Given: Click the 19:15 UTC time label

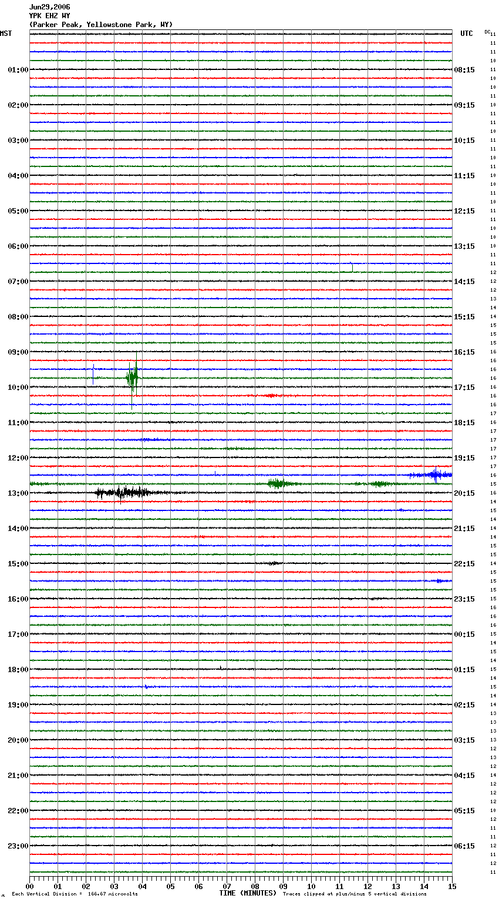Looking at the screenshot, I should coord(464,458).
